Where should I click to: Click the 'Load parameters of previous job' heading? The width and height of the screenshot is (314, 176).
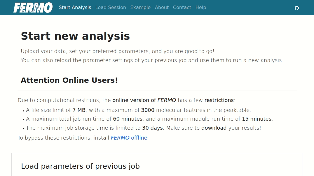80,166
